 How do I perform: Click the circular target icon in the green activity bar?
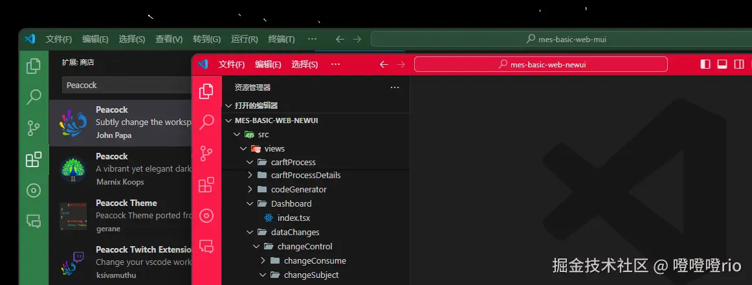[33, 190]
